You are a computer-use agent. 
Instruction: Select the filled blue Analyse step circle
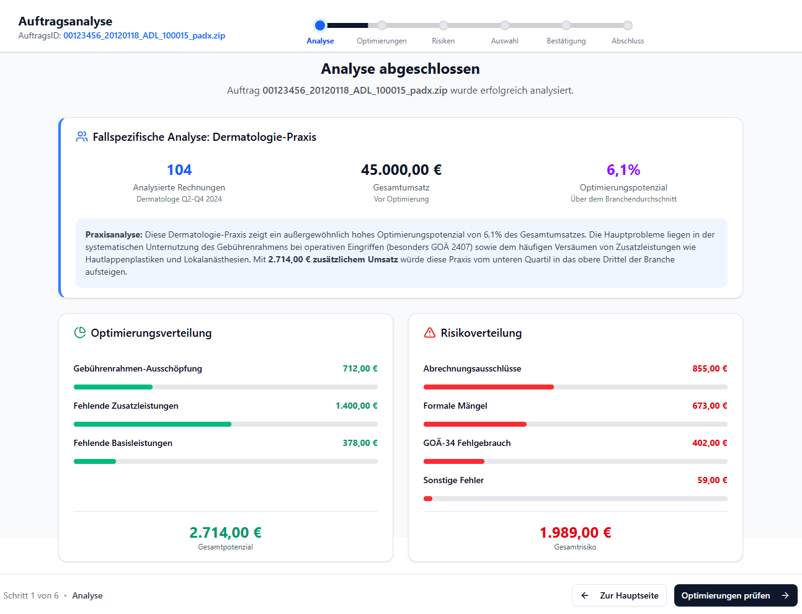(320, 26)
